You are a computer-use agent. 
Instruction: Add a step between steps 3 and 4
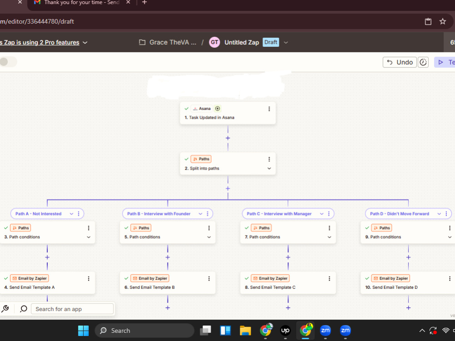pyautogui.click(x=47, y=257)
